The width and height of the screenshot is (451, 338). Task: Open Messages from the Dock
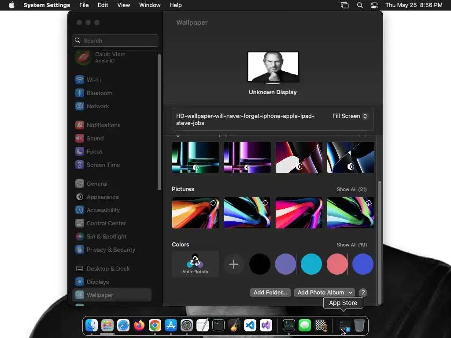coord(305,325)
